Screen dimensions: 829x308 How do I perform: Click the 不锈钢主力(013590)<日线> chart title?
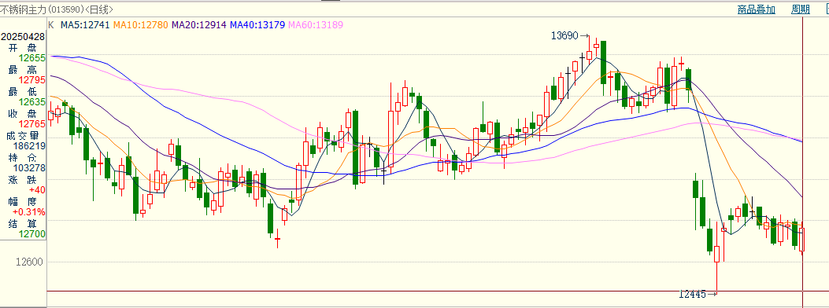click(57, 9)
